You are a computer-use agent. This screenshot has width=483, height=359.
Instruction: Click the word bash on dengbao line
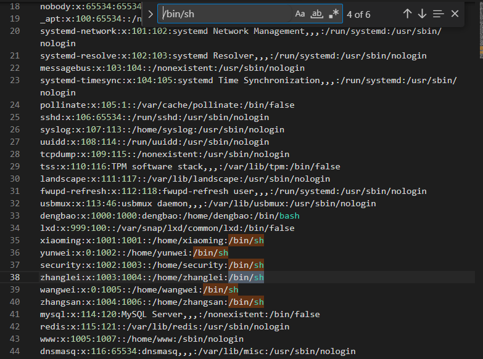[x=289, y=216]
